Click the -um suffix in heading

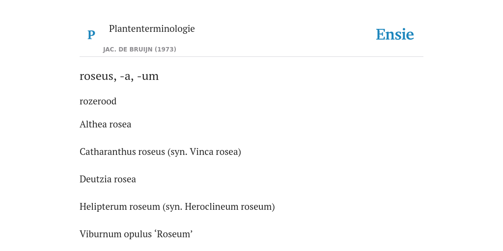(x=148, y=76)
